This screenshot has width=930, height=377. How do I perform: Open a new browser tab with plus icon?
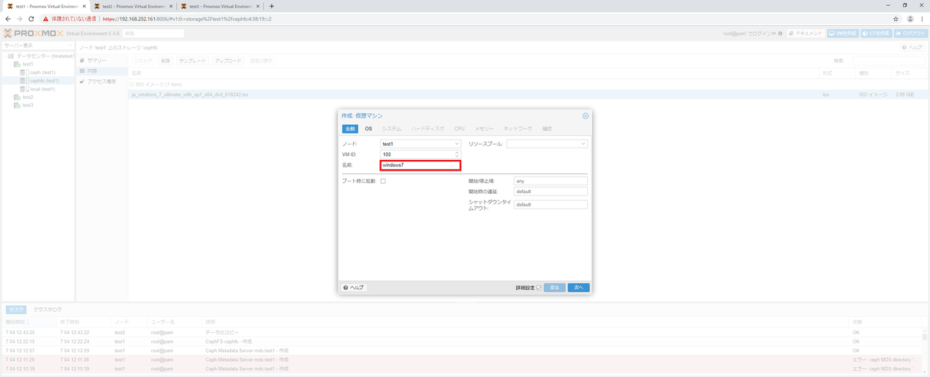272,6
